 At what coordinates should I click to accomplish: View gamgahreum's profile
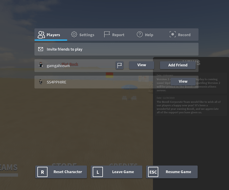click(x=141, y=65)
